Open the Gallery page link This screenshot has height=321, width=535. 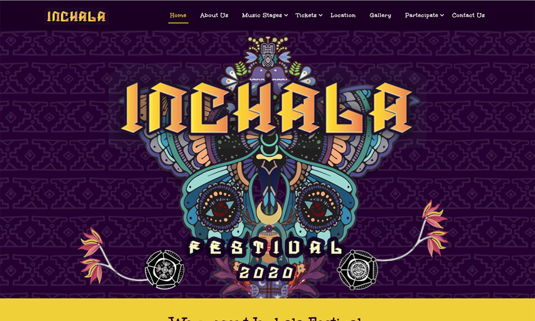[x=380, y=16]
